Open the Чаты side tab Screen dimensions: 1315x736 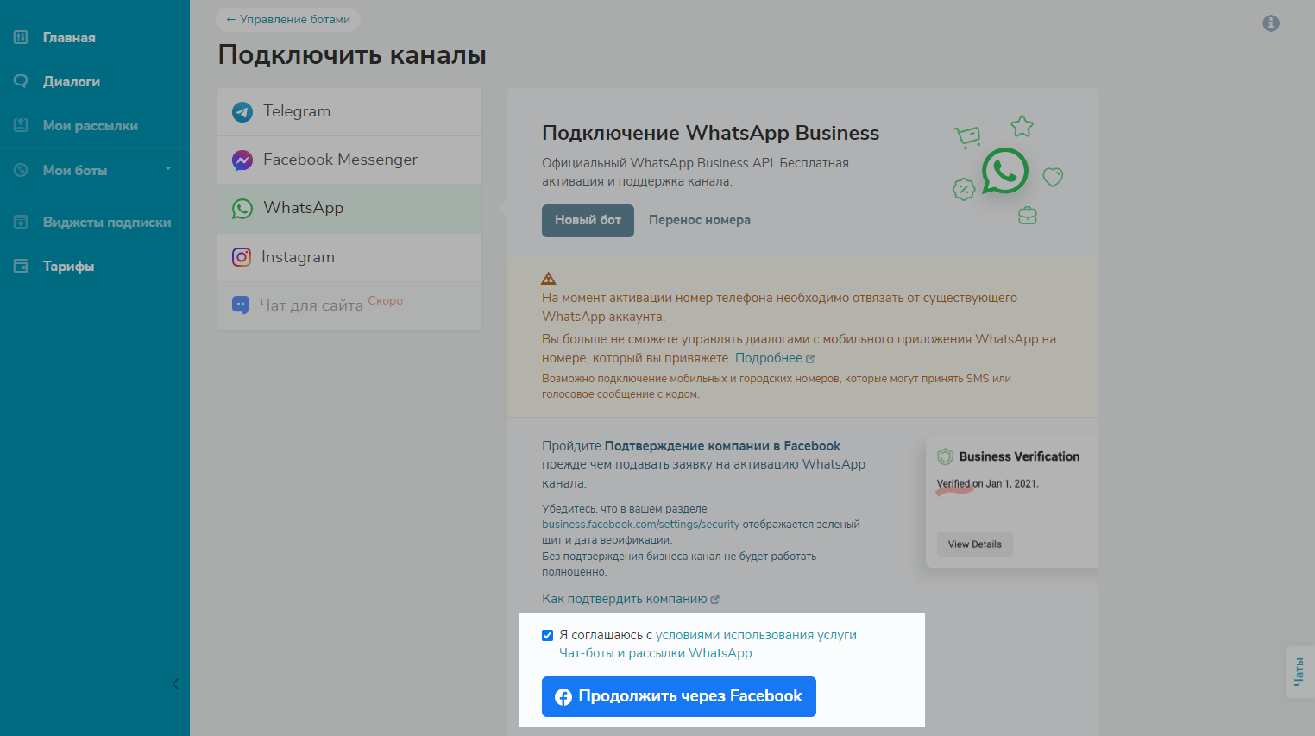click(1299, 672)
